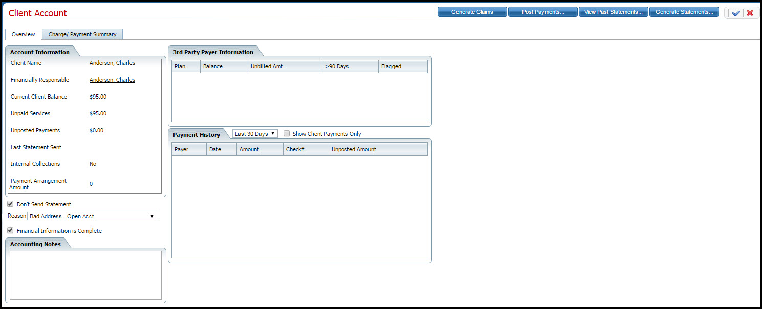Image resolution: width=762 pixels, height=309 pixels.
Task: Click the Generate Claims button
Action: pyautogui.click(x=472, y=11)
